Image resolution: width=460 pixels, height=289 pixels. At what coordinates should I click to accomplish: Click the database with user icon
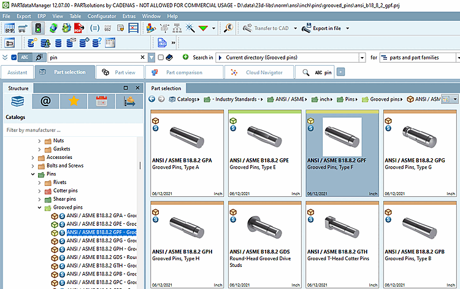tap(45, 43)
